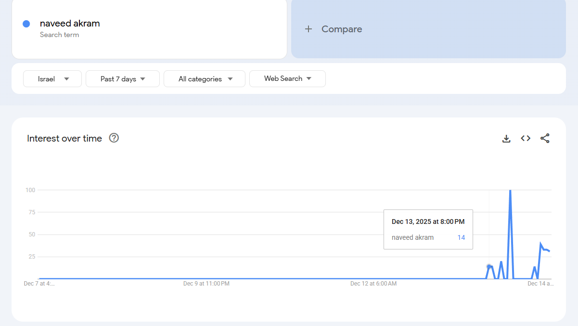Click the Search term subtitle text
The width and height of the screenshot is (578, 326).
coord(59,35)
